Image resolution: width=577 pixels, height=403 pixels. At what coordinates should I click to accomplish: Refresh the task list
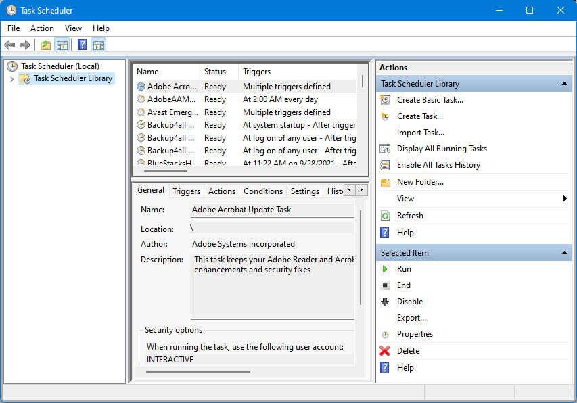coord(411,215)
